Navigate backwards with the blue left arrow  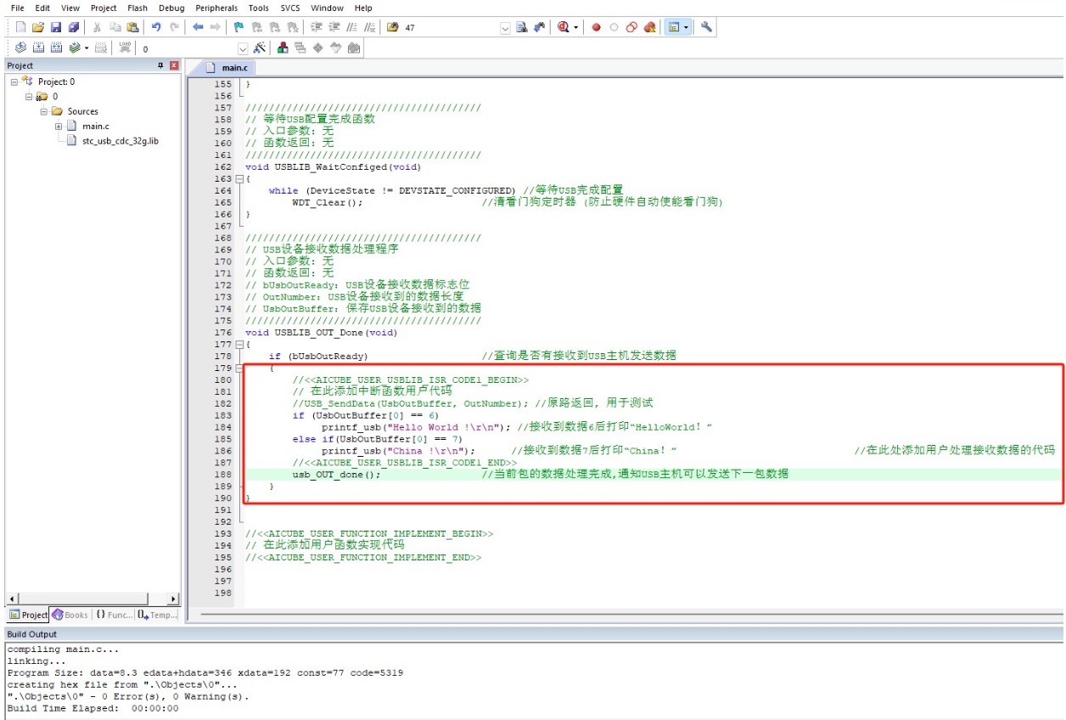click(197, 27)
